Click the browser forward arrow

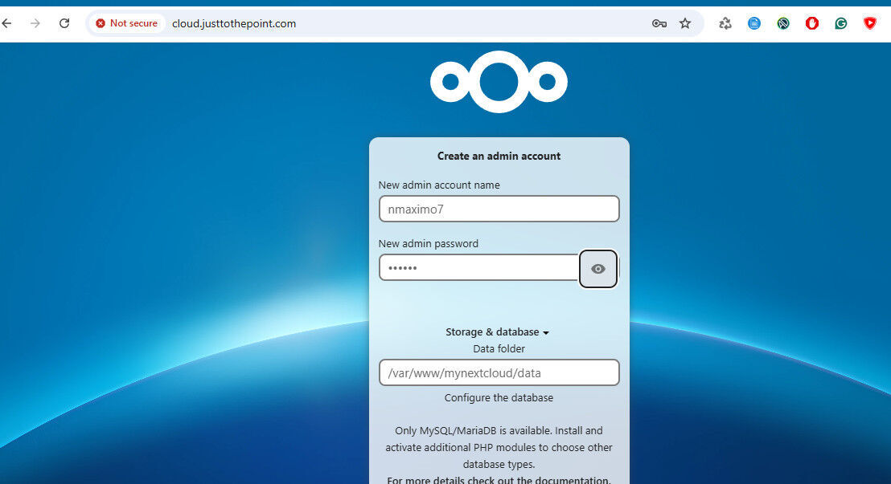click(x=35, y=23)
